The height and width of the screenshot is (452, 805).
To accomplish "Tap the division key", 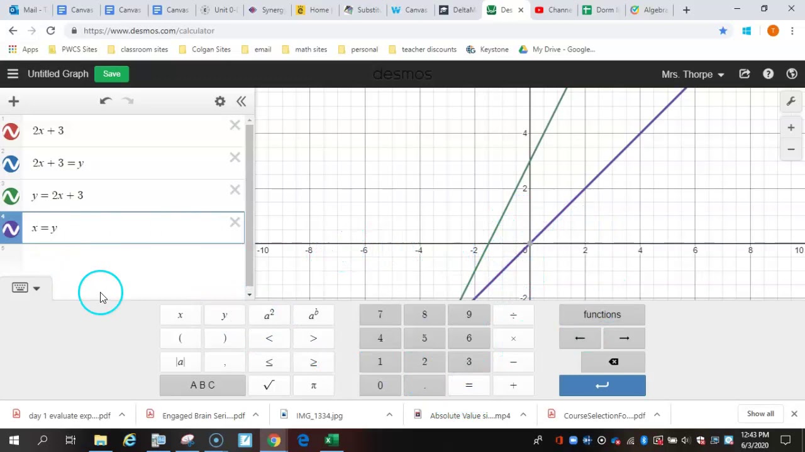I will coord(513,315).
